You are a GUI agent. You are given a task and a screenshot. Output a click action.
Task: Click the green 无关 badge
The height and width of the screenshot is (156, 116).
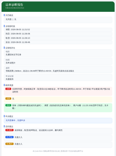pyautogui.click(x=8, y=105)
